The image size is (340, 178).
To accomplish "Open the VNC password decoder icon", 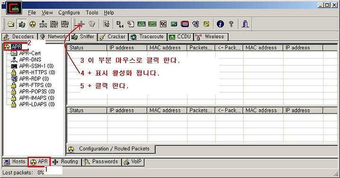I will 163,24.
